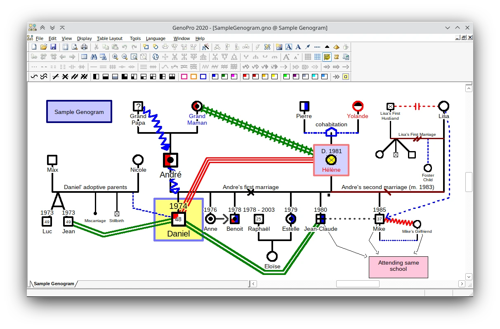Open the Table Layout menu
This screenshot has height=329, width=500.
[x=109, y=38]
